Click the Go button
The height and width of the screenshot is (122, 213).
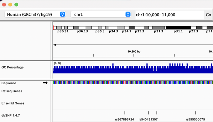(x=208, y=15)
